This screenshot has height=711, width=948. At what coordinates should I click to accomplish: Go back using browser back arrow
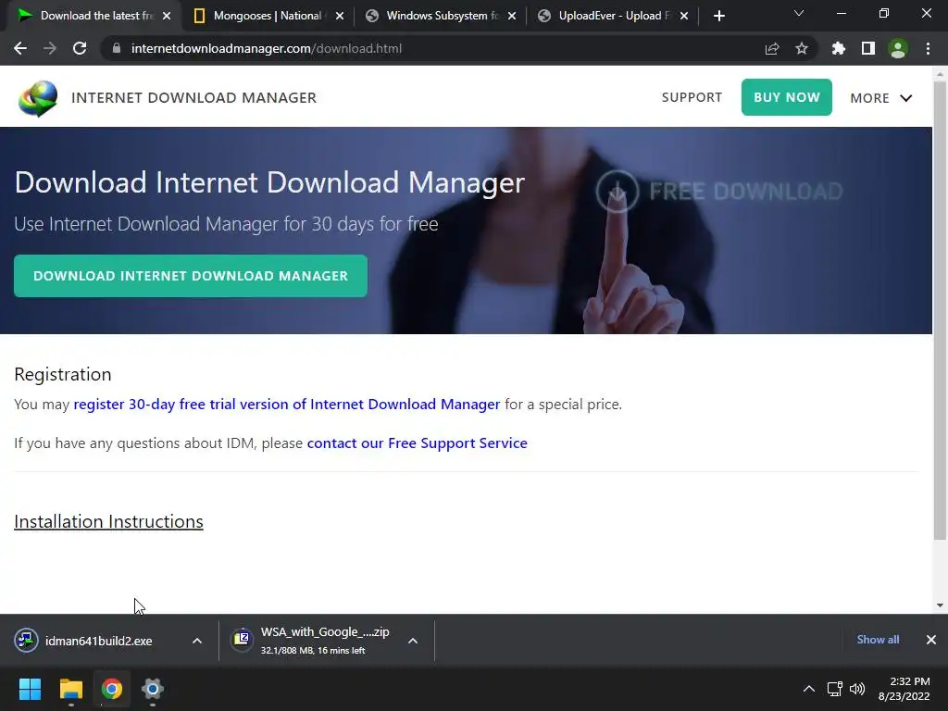click(x=20, y=48)
